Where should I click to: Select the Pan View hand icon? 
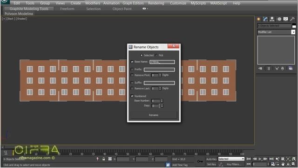283,164
